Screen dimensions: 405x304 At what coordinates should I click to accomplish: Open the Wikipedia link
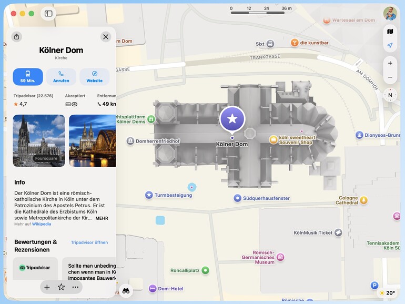(x=42, y=224)
